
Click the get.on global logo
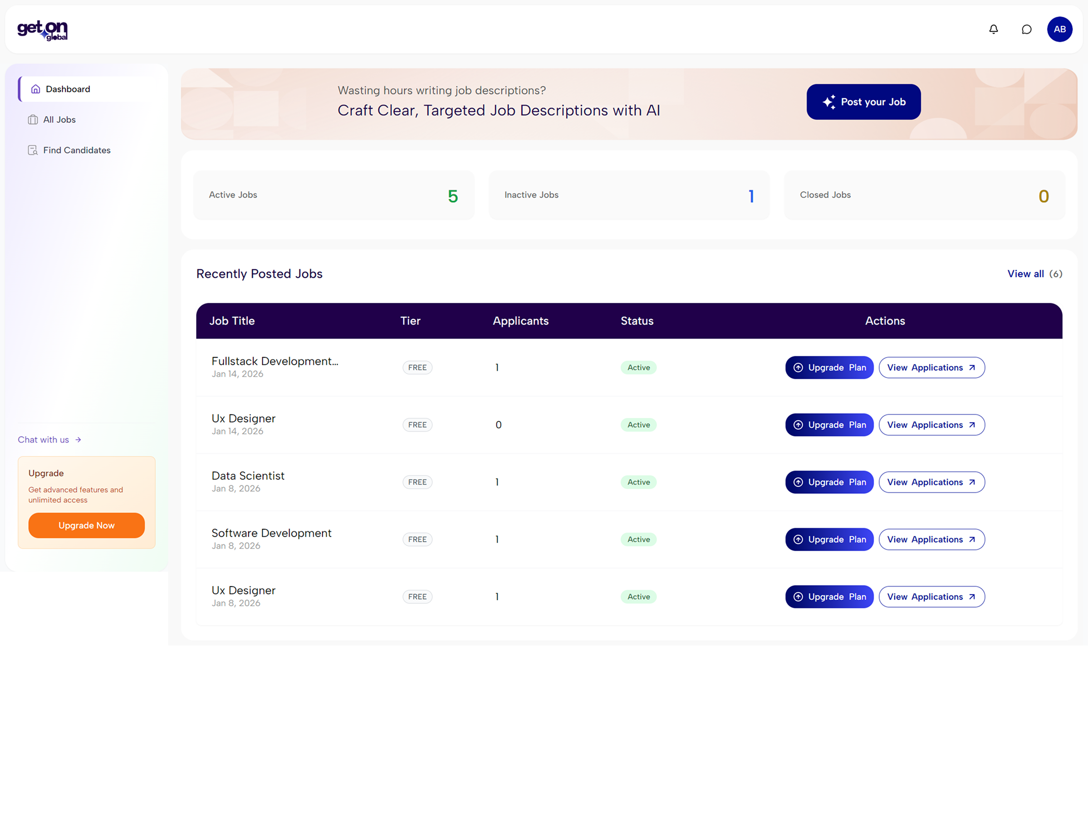[43, 30]
